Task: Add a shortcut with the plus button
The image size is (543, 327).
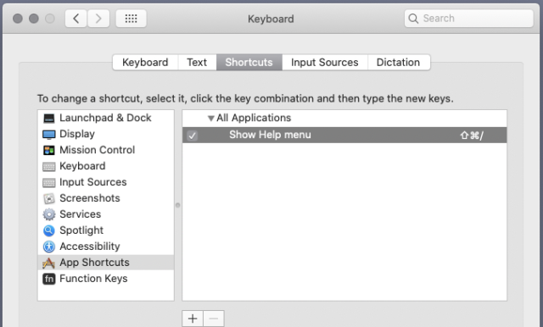Action: click(193, 319)
